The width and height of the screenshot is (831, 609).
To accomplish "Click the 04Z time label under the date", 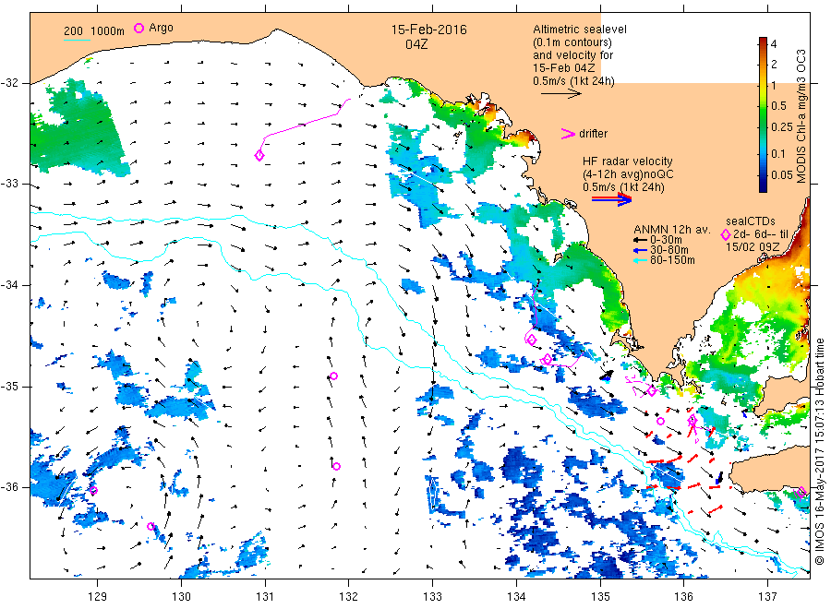I will point(416,44).
